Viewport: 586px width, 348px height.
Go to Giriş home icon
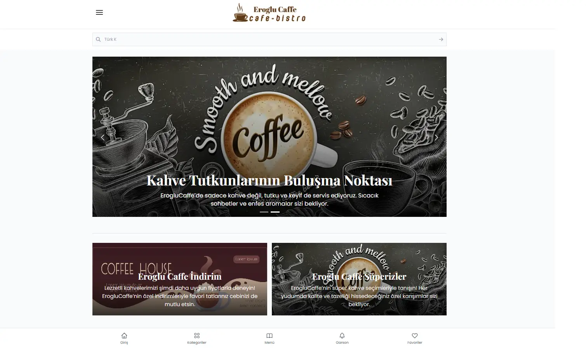124,338
